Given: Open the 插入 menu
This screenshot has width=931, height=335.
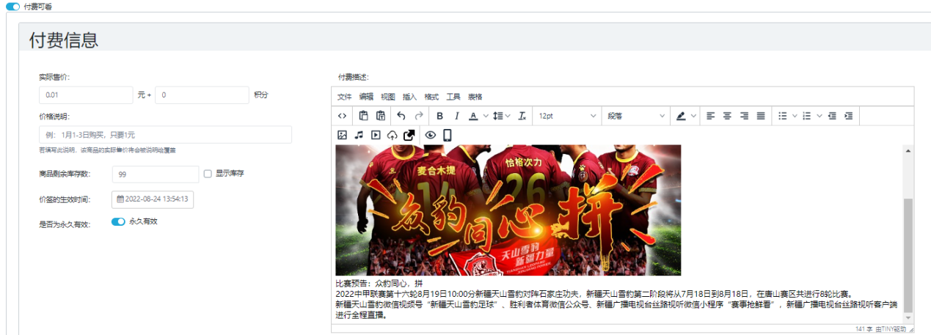Looking at the screenshot, I should [409, 97].
